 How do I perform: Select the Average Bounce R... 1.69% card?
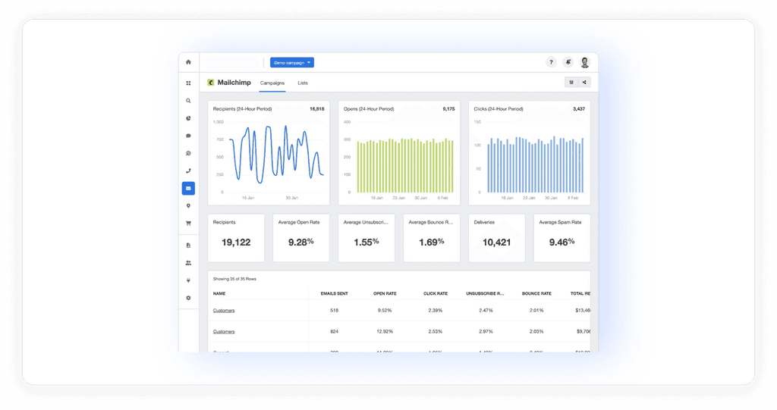tap(432, 238)
